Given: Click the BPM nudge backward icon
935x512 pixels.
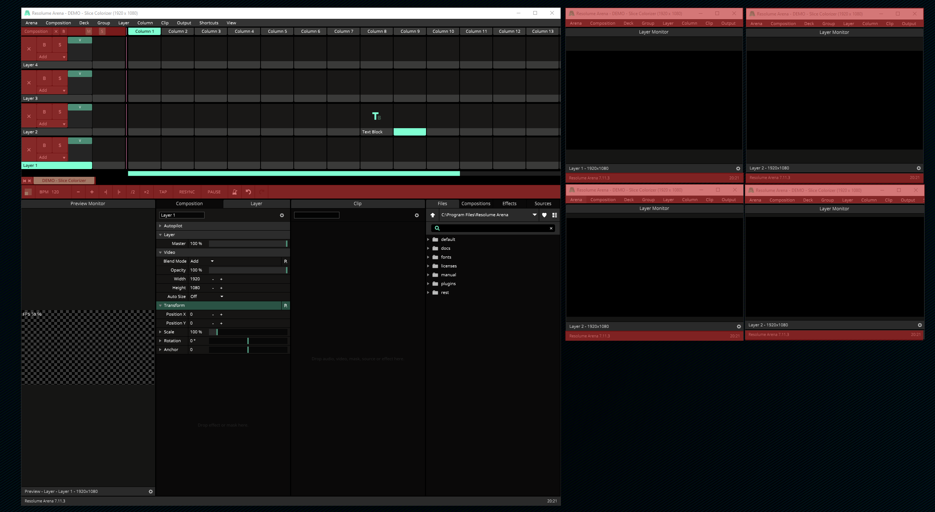Looking at the screenshot, I should (x=105, y=192).
